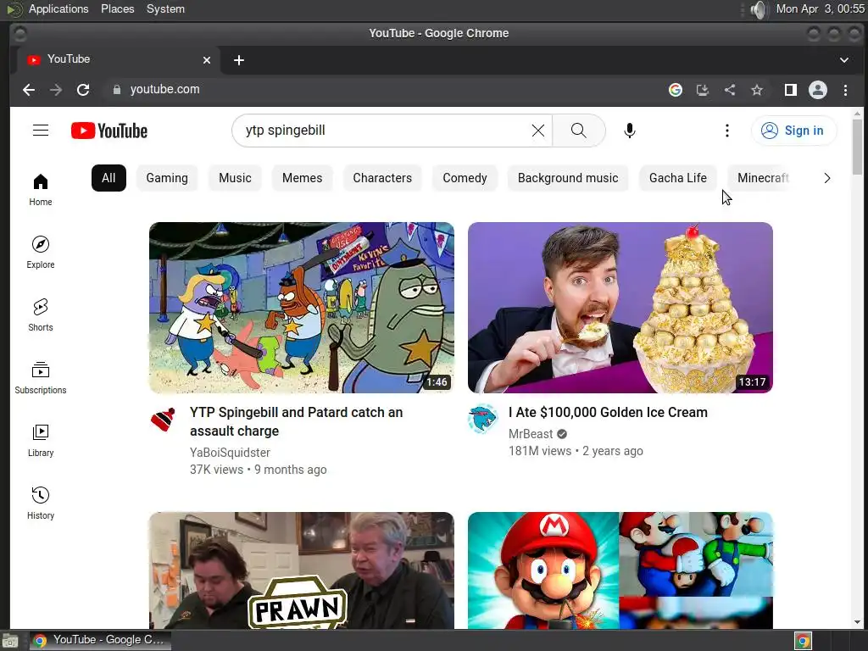Image resolution: width=868 pixels, height=651 pixels.
Task: Go back with Chrome's back arrow
Action: pyautogui.click(x=29, y=90)
